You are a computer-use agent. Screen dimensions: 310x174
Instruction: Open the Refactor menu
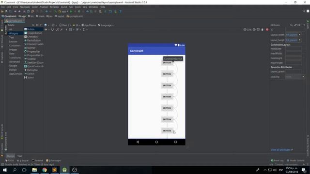[54, 7]
